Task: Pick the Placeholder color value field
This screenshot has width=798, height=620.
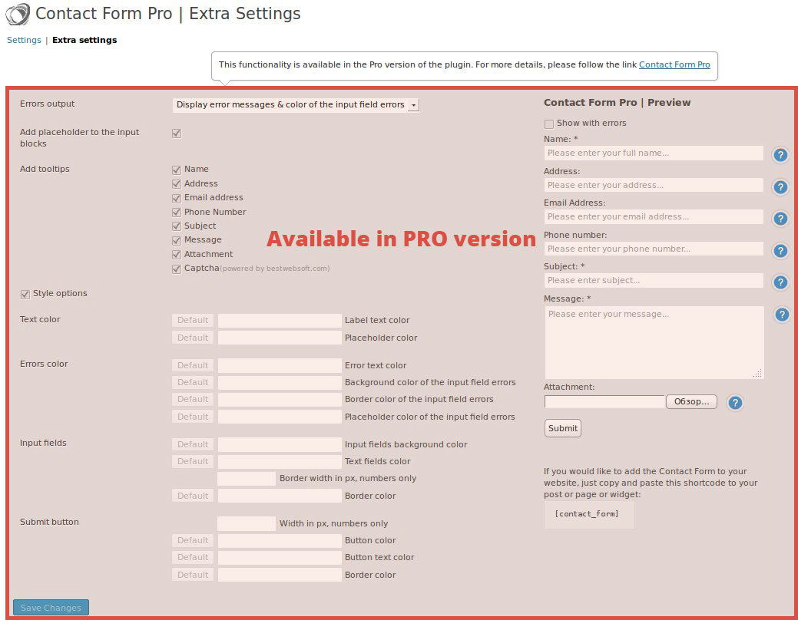Action: [x=280, y=338]
